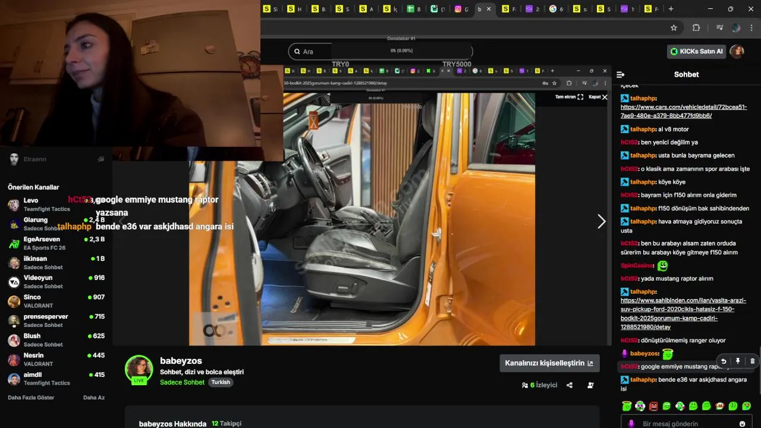
Task: Expand list with Daha Fazla Göster
Action: pos(31,398)
